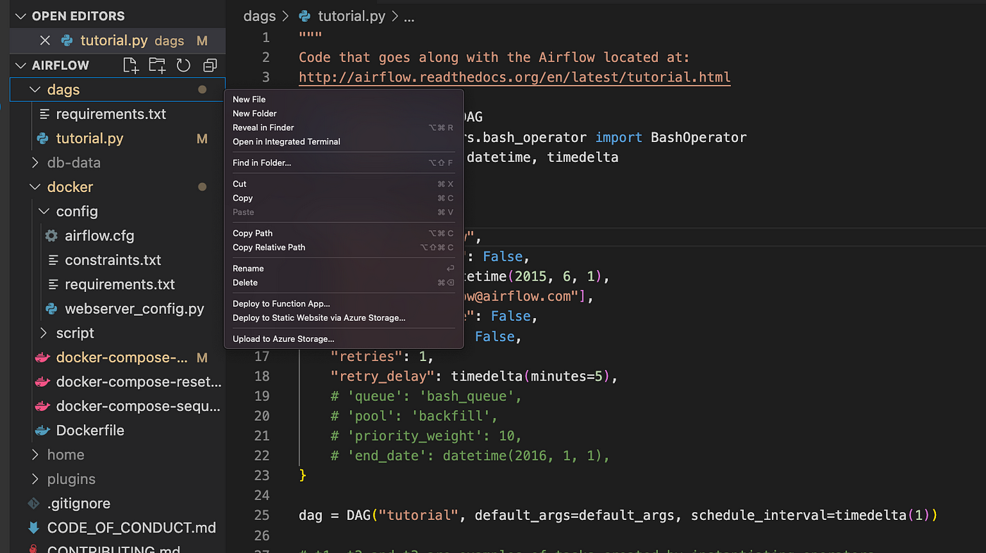Collapse the config folder

pos(44,211)
